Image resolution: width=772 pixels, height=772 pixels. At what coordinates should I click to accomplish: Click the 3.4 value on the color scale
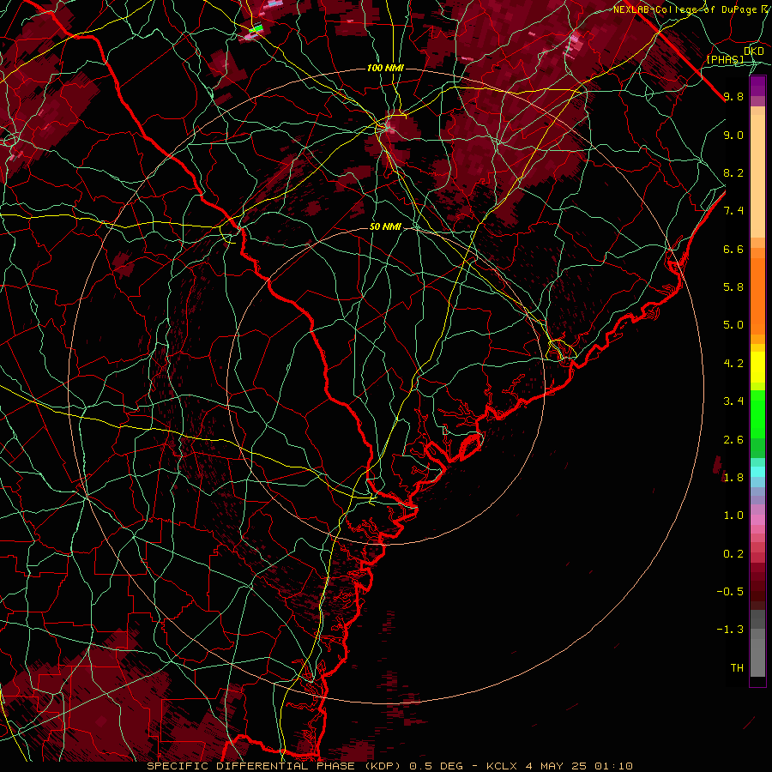tap(733, 401)
